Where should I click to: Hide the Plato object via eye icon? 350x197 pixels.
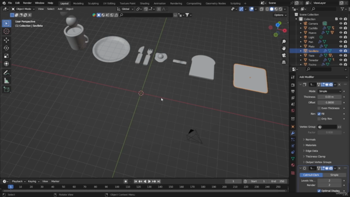341,47
